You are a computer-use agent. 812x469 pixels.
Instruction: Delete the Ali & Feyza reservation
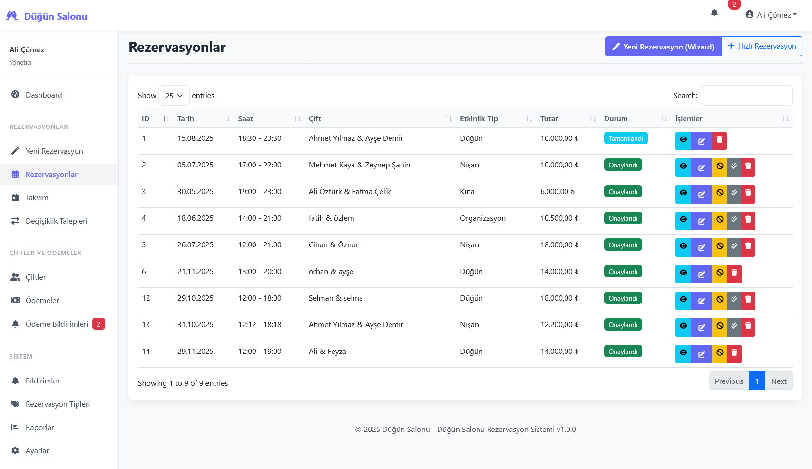pyautogui.click(x=734, y=354)
